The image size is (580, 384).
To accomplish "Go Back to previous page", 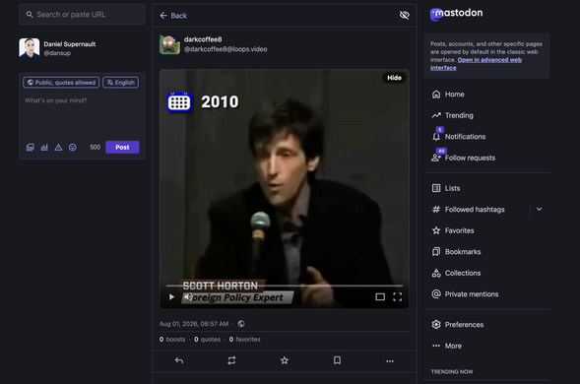I will click(173, 16).
